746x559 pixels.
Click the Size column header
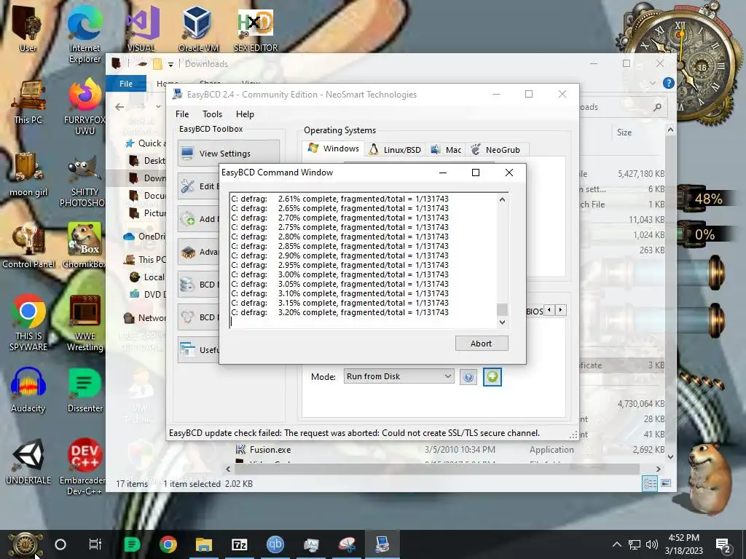[624, 132]
